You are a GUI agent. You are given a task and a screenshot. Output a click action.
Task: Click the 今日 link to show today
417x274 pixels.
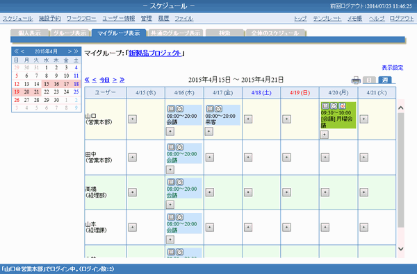[104, 80]
